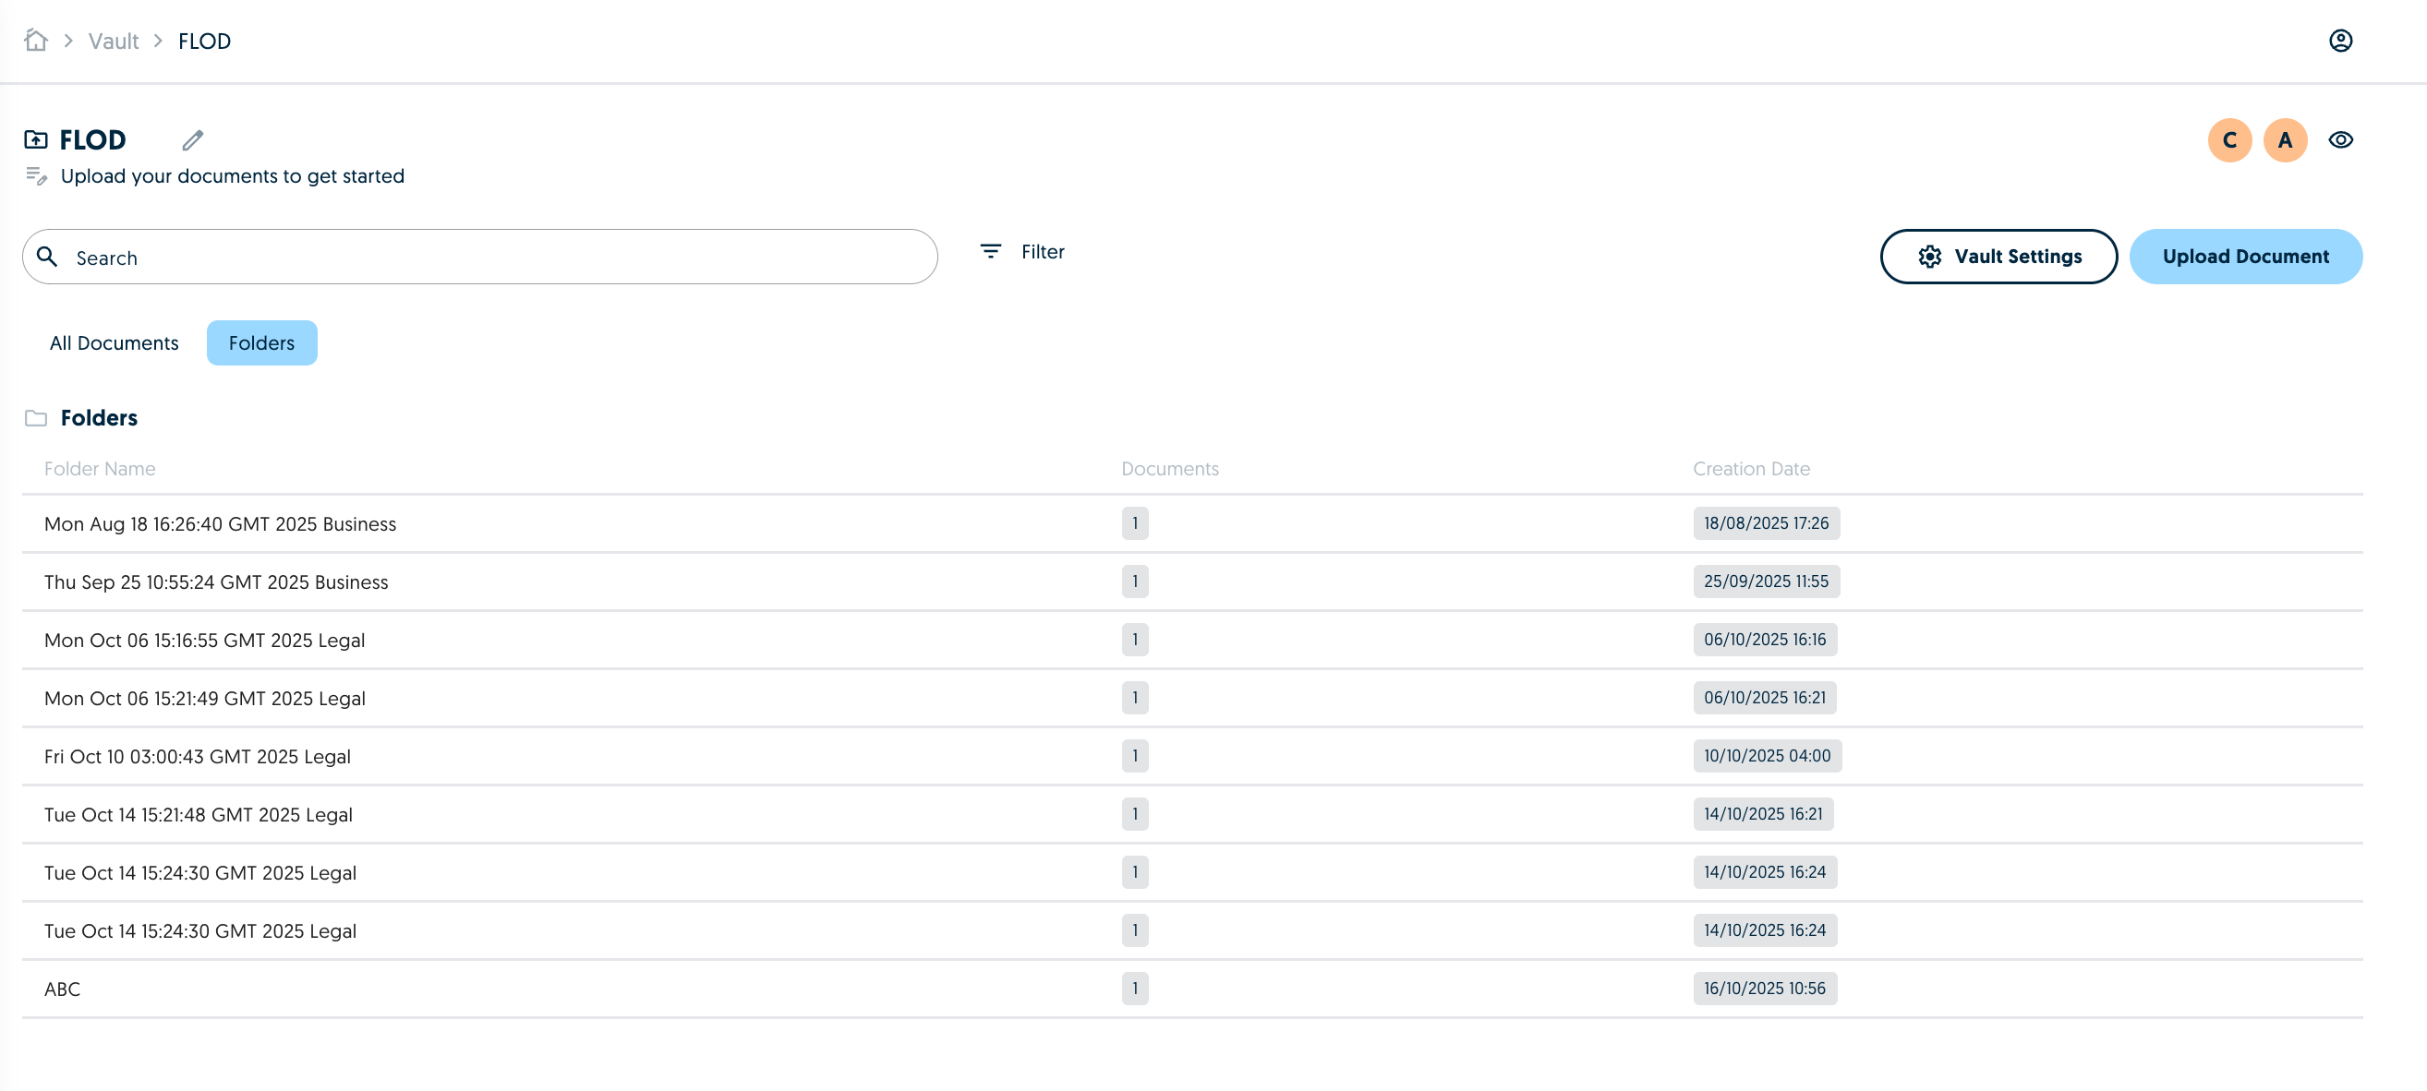2427x1091 pixels.
Task: Click the vault folder icon beside FLOD title
Action: click(36, 140)
